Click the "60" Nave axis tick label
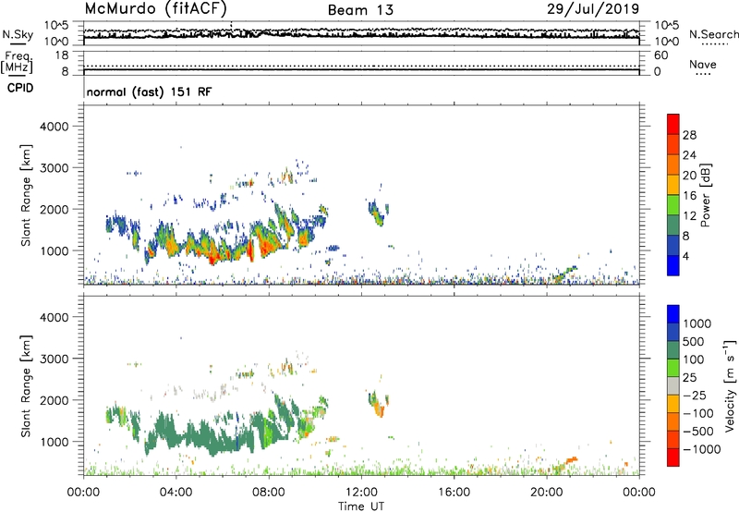 pos(660,55)
